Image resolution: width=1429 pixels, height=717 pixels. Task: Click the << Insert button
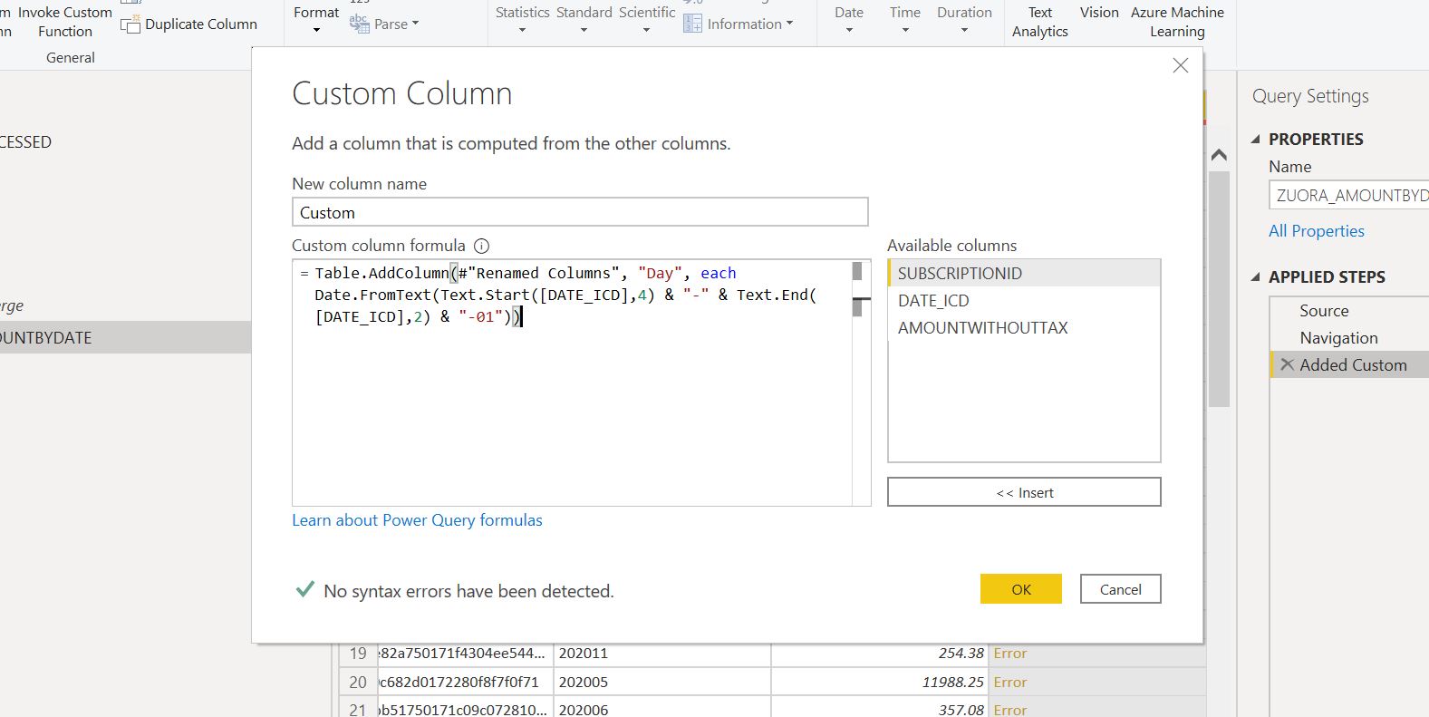pos(1024,492)
